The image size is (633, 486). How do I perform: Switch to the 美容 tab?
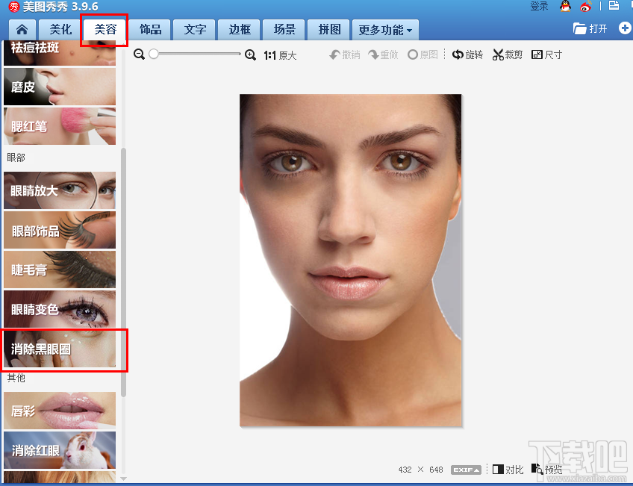[105, 29]
